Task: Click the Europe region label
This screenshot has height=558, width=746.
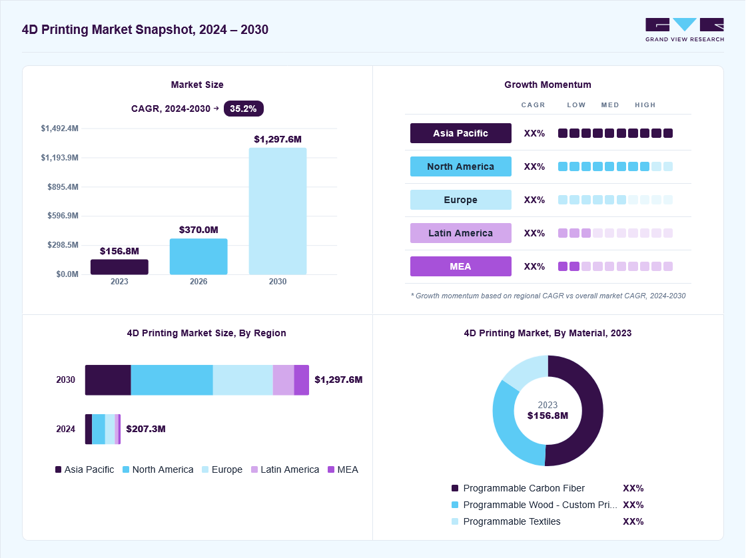Action: (x=460, y=200)
